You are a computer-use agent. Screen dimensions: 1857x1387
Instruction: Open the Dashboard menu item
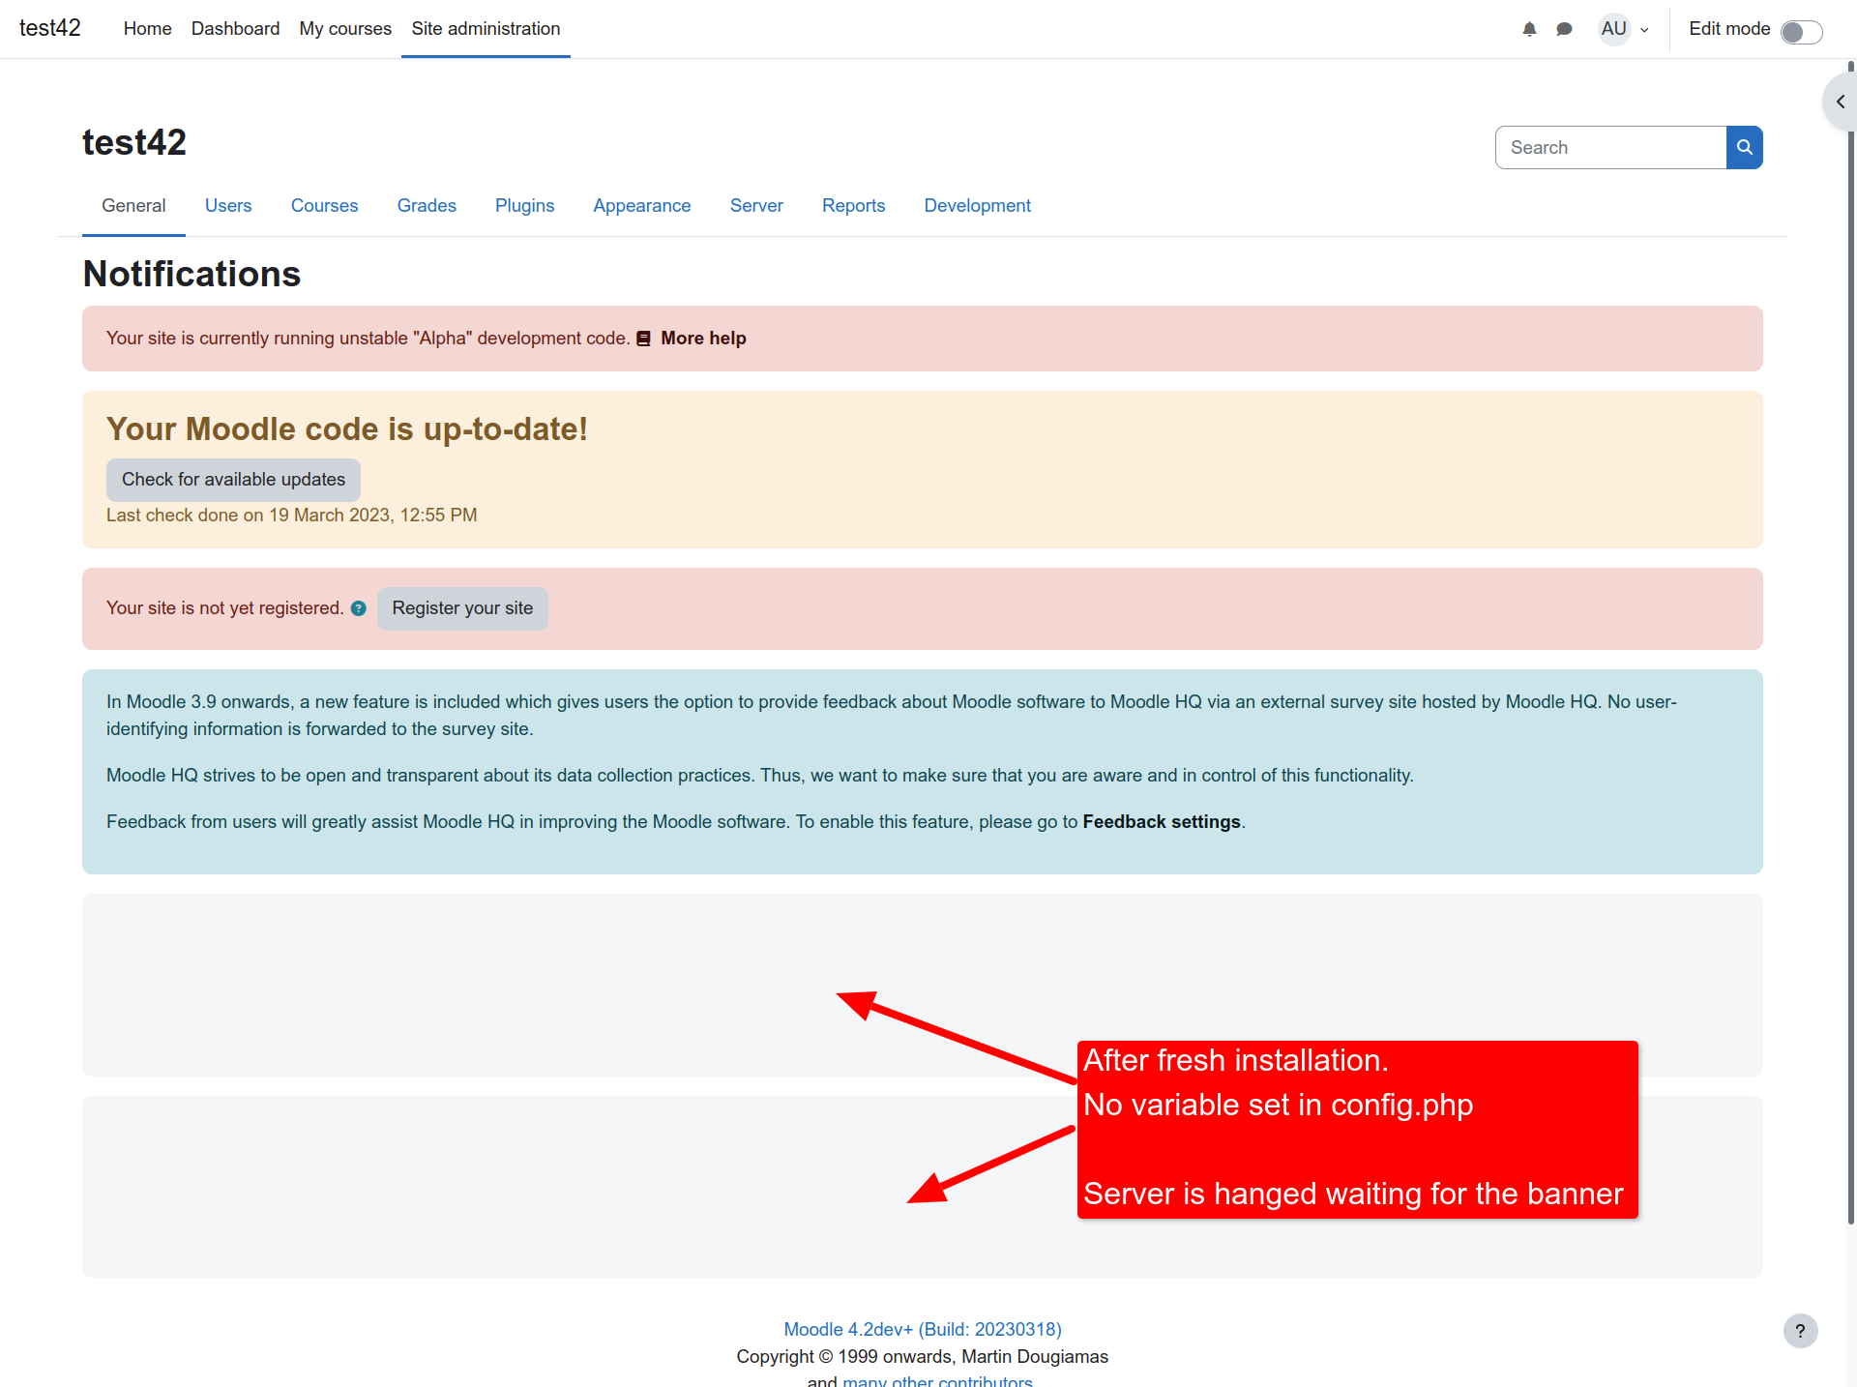pyautogui.click(x=235, y=29)
